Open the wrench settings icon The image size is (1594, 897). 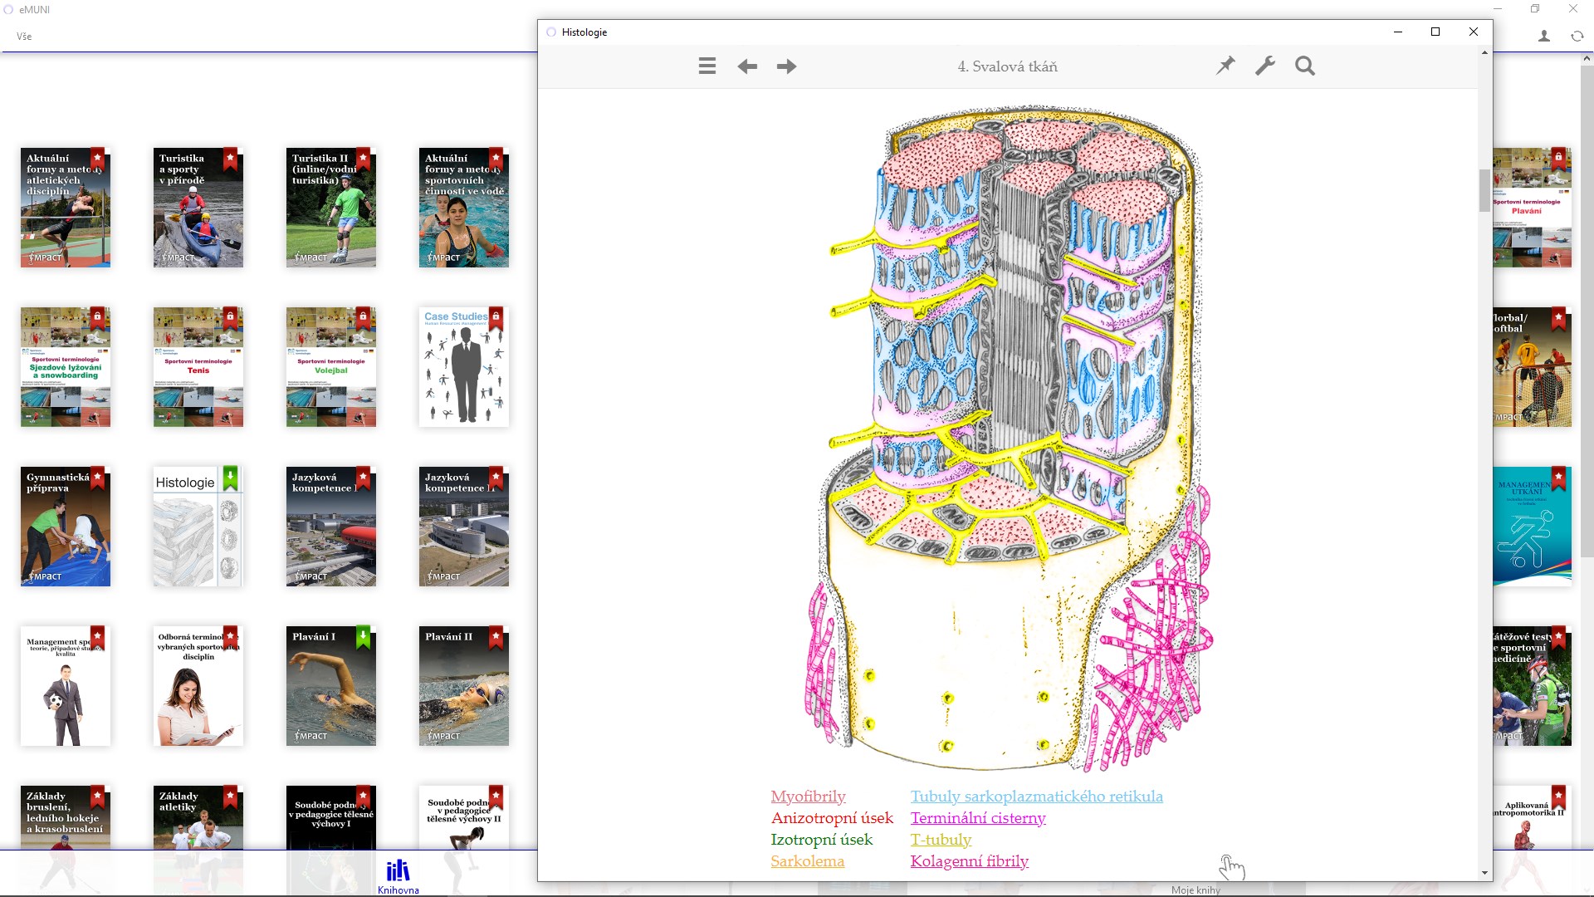(1264, 66)
